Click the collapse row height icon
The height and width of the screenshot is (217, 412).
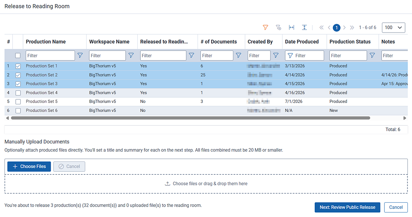(304, 28)
